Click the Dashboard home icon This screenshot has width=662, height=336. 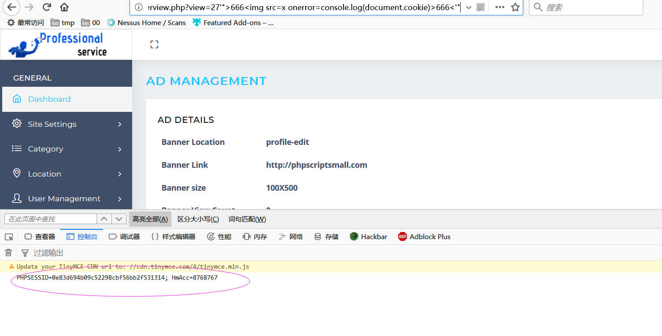click(x=17, y=99)
